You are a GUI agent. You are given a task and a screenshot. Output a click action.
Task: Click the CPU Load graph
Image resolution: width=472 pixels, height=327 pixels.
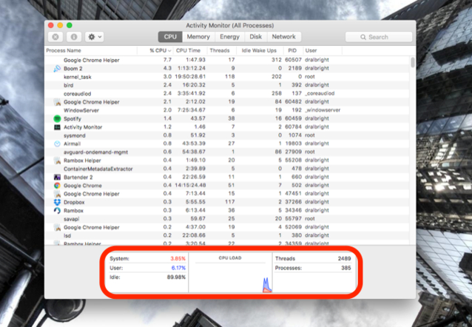[230, 272]
